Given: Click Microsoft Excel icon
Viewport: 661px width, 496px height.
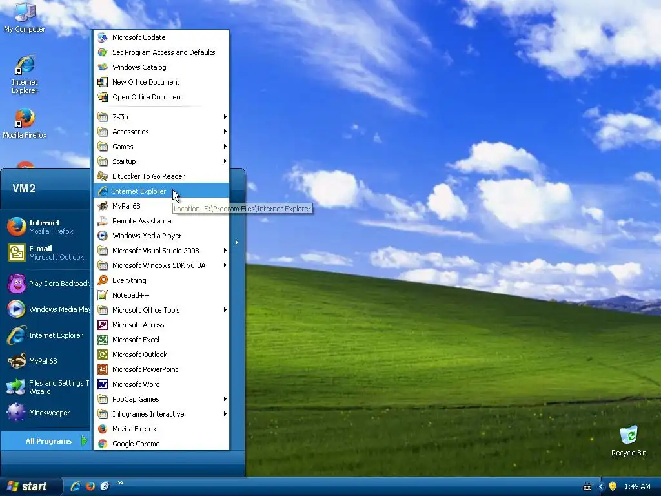Looking at the screenshot, I should (103, 340).
